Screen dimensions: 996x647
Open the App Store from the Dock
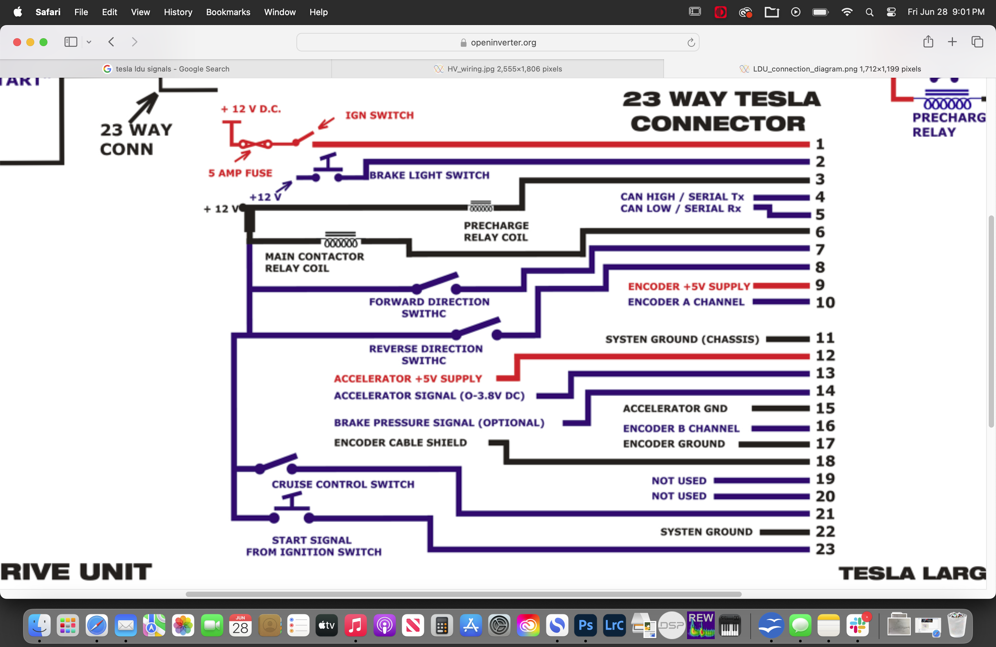[x=470, y=625]
